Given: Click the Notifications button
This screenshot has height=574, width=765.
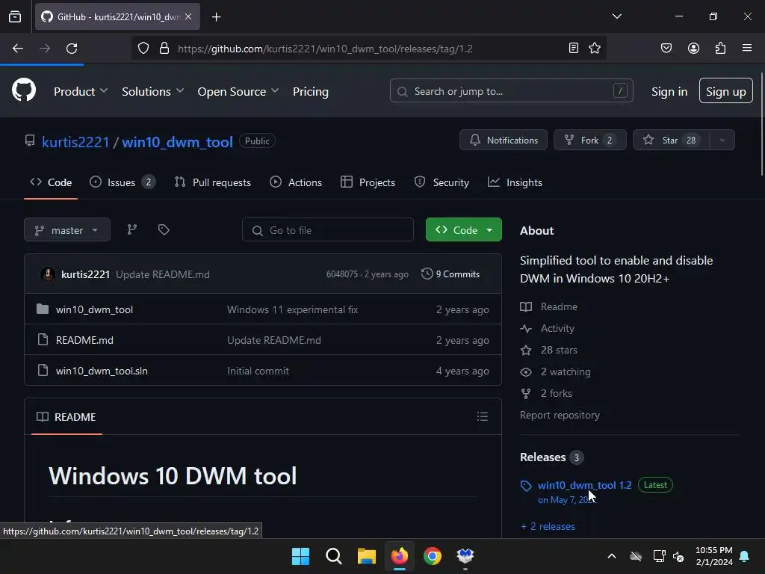Looking at the screenshot, I should pyautogui.click(x=503, y=140).
